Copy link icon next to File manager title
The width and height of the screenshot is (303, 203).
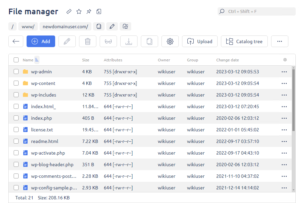69,12
